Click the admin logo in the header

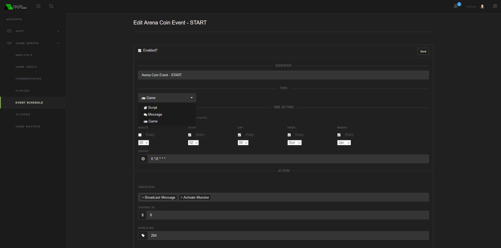point(16,7)
